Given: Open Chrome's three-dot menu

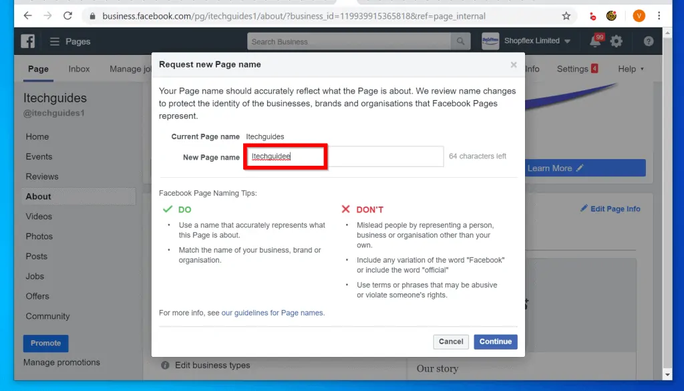Looking at the screenshot, I should coord(660,16).
